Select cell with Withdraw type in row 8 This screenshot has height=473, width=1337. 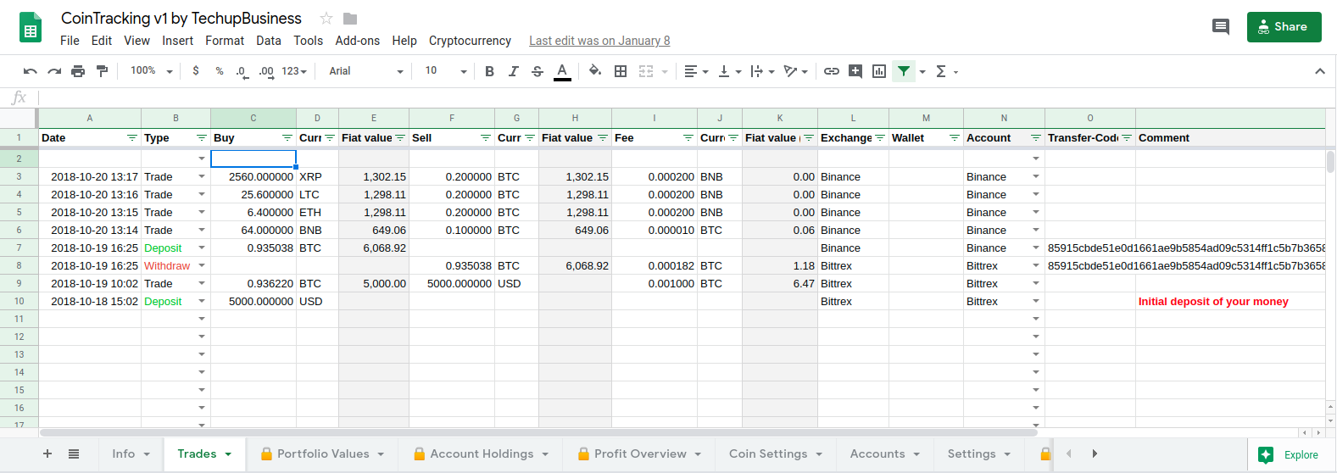(175, 265)
